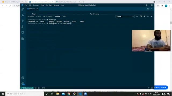Open the Manage gear icon in VS Code
172x96 pixels.
point(23,84)
